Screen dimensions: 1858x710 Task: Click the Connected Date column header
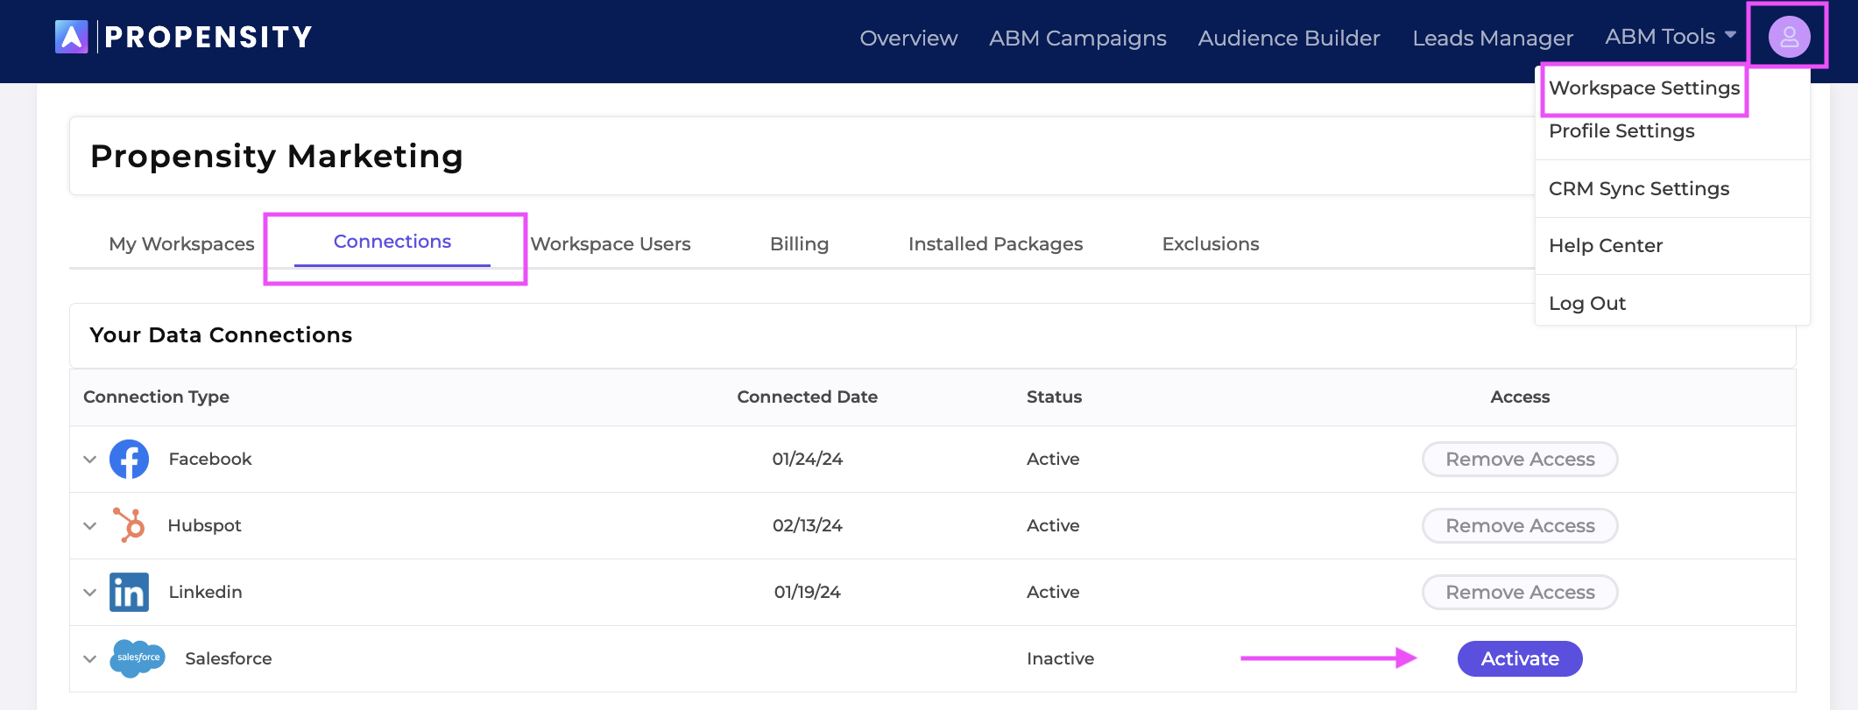pyautogui.click(x=807, y=397)
